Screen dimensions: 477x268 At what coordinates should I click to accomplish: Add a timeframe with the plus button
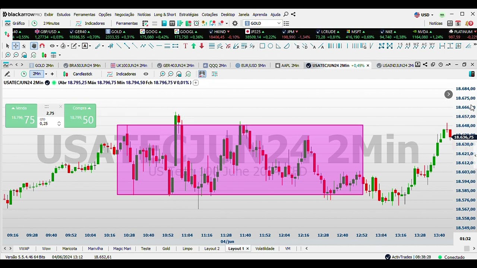pos(52,74)
